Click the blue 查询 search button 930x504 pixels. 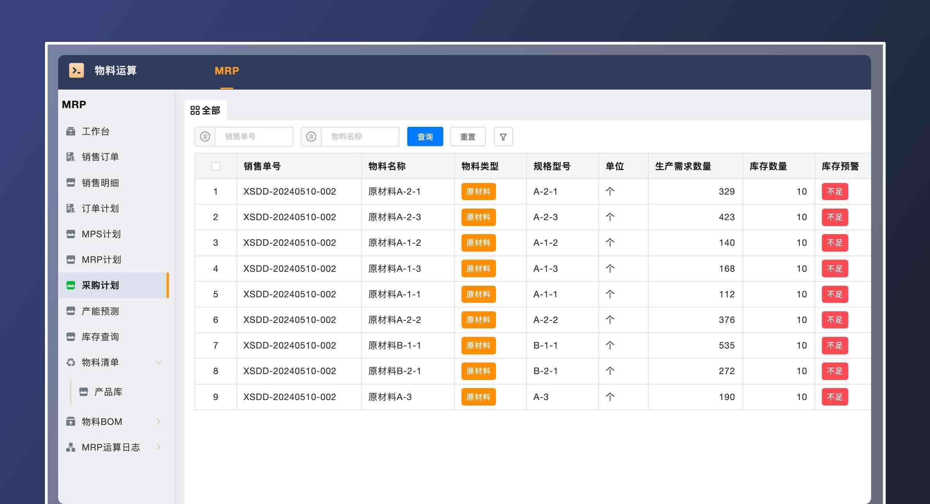pos(425,136)
